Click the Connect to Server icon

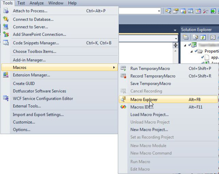(6, 27)
